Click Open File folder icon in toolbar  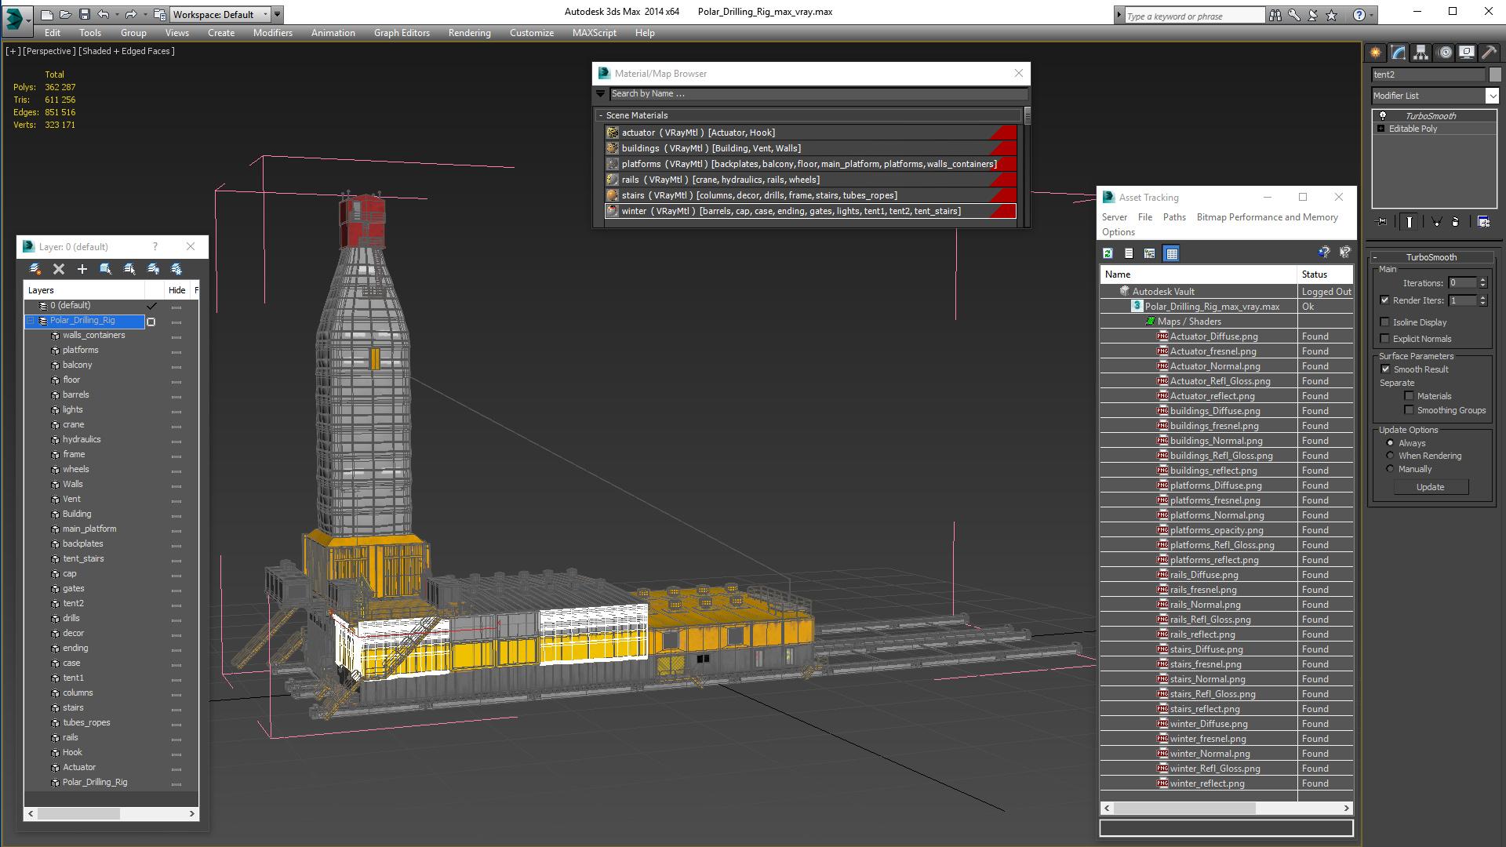pos(66,14)
